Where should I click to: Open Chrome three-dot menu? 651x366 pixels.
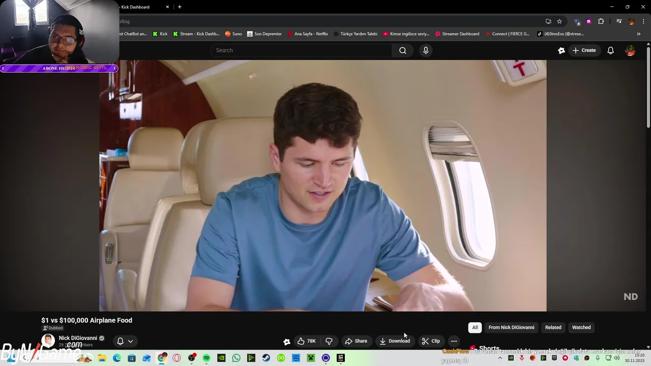(x=643, y=21)
